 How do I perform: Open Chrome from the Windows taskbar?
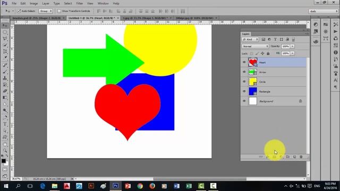pyautogui.click(x=140, y=186)
